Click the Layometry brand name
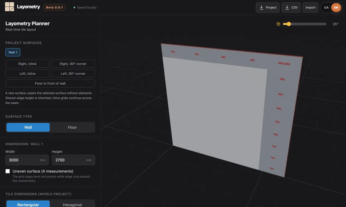The image size is (346, 207). [28, 7]
